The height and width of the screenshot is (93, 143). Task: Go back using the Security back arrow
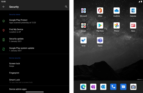4,7
